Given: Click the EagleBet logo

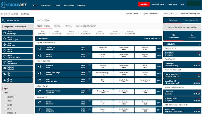Looking at the screenshot, I should click(14, 5).
